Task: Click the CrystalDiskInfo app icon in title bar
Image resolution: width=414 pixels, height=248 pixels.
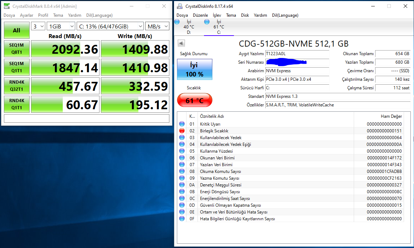Action: [x=180, y=6]
